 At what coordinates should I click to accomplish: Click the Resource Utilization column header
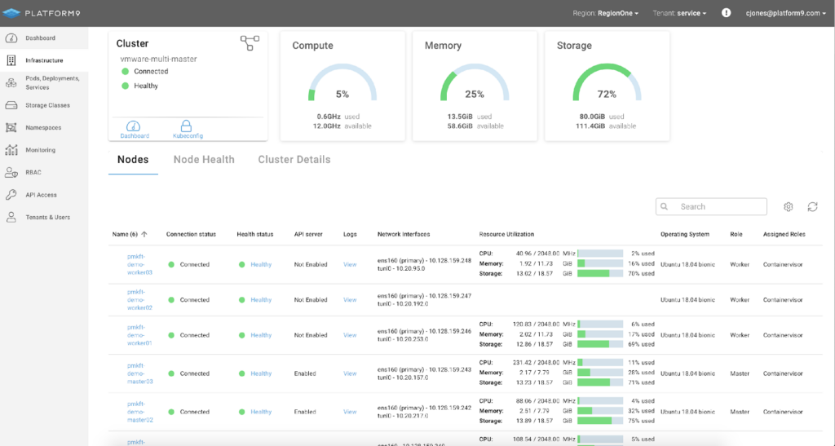click(x=506, y=234)
